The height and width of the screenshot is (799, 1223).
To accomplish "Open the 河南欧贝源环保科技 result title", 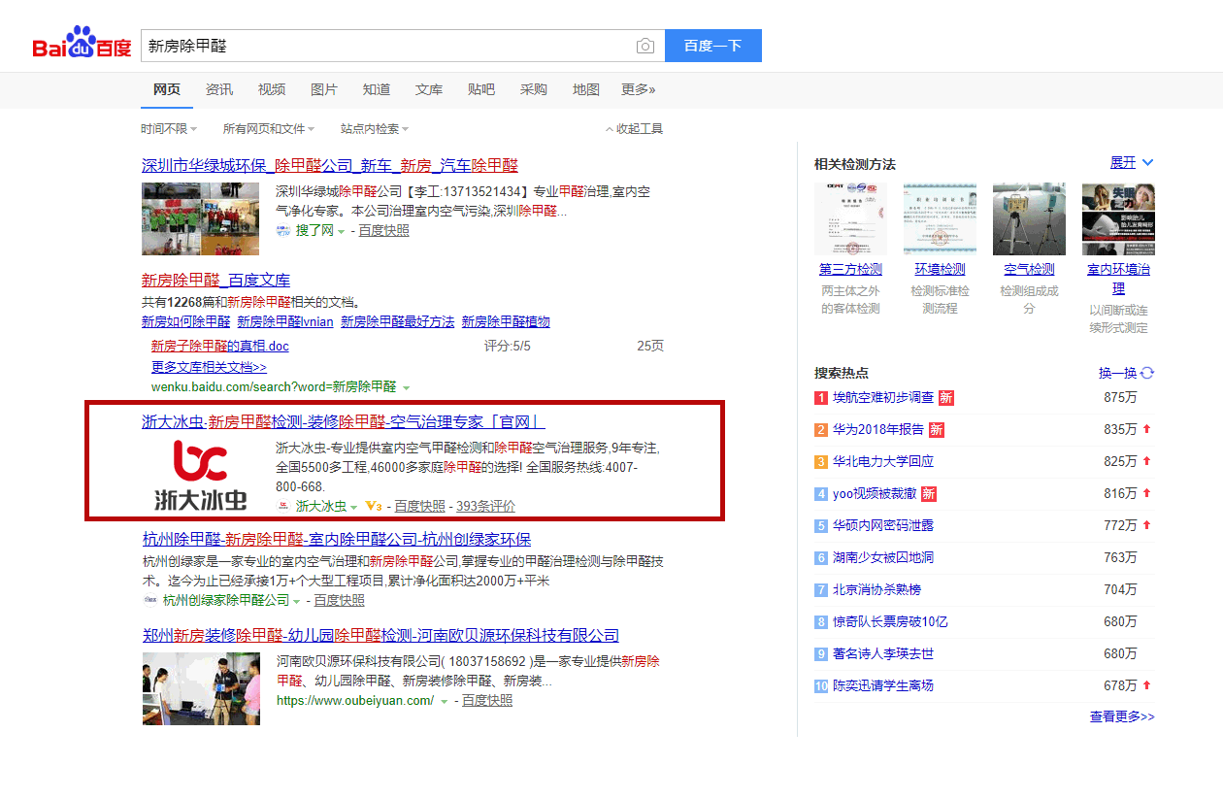I will (380, 636).
